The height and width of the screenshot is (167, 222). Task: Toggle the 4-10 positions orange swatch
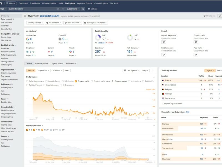34,130
